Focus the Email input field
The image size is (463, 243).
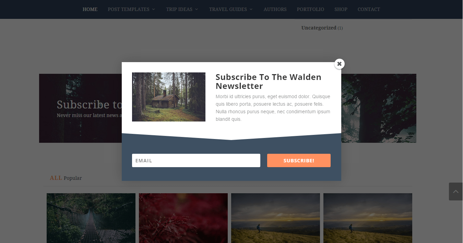coord(196,160)
